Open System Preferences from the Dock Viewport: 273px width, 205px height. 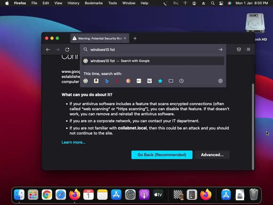point(130,195)
